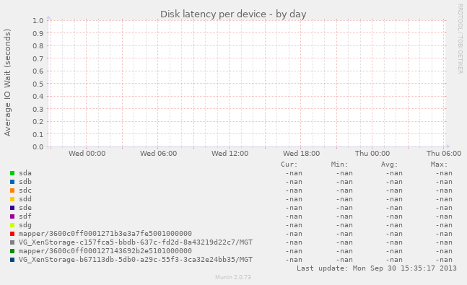The width and height of the screenshot is (467, 285).
Task: Click the Avg: column header
Action: pyautogui.click(x=389, y=165)
